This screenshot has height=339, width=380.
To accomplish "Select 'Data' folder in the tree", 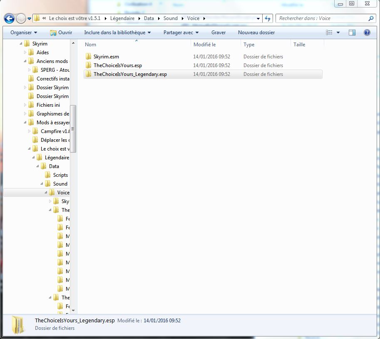I will pos(54,166).
